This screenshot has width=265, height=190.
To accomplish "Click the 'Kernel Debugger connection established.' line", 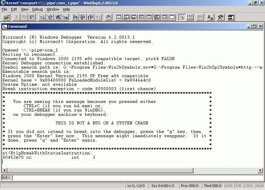I will tap(54, 63).
